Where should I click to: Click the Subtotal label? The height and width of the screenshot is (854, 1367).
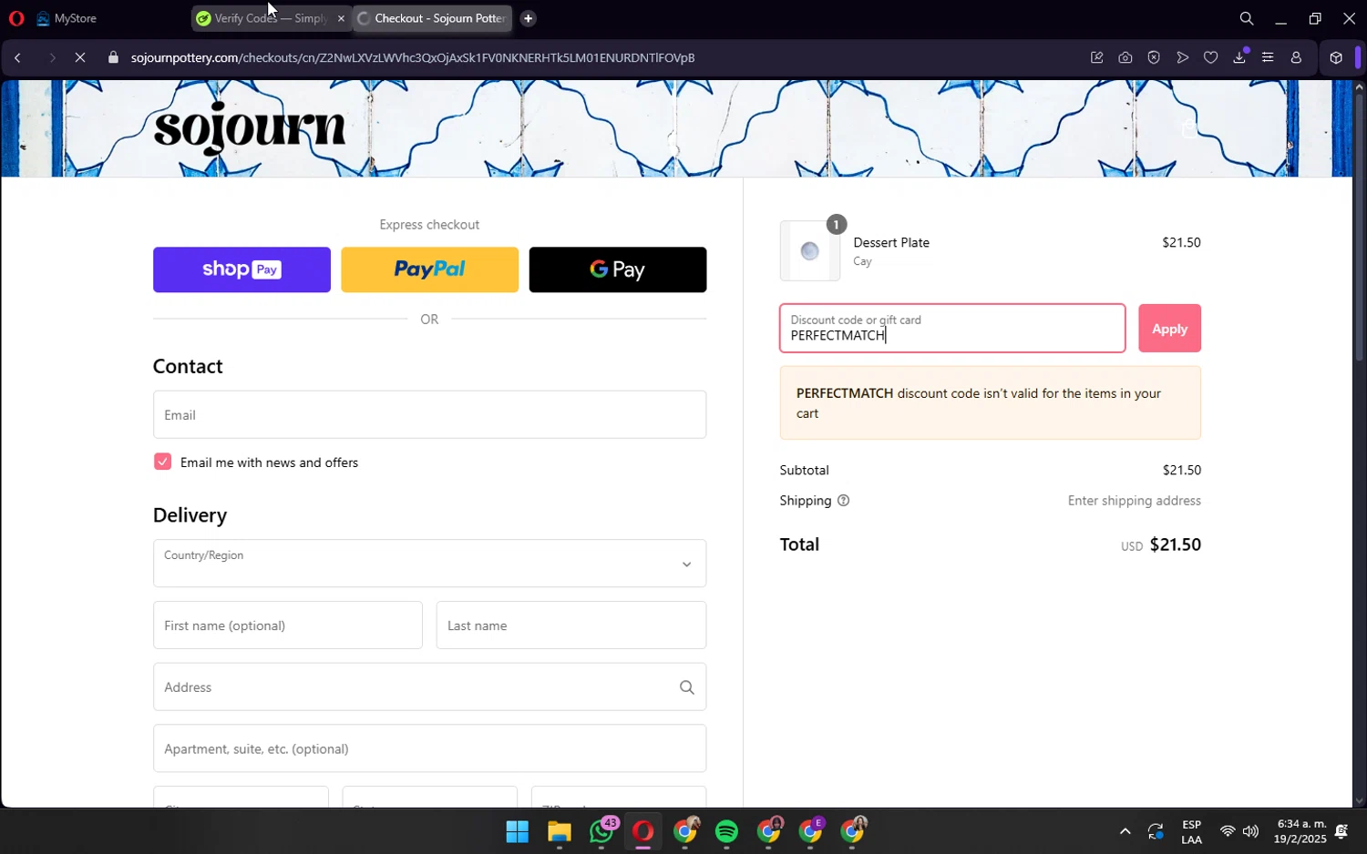[x=804, y=471]
